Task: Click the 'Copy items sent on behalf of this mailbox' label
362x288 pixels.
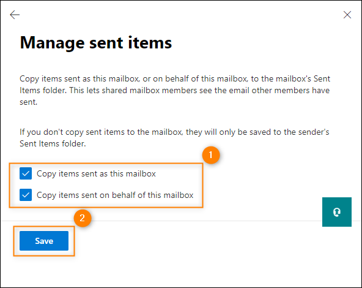Action: point(115,195)
